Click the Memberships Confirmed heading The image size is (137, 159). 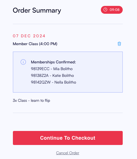pyautogui.click(x=54, y=62)
